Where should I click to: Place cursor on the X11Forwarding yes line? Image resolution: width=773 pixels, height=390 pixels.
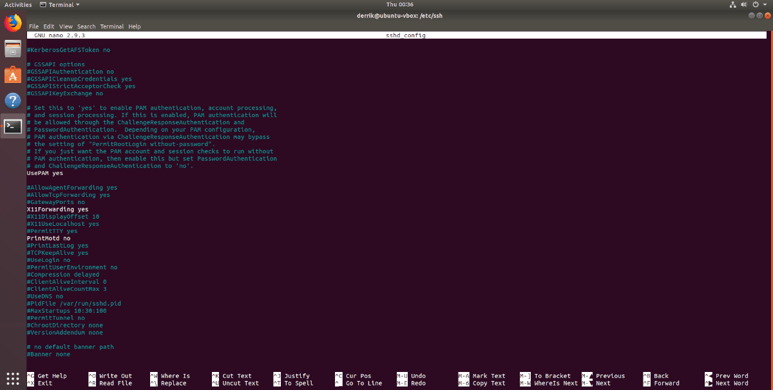[57, 209]
